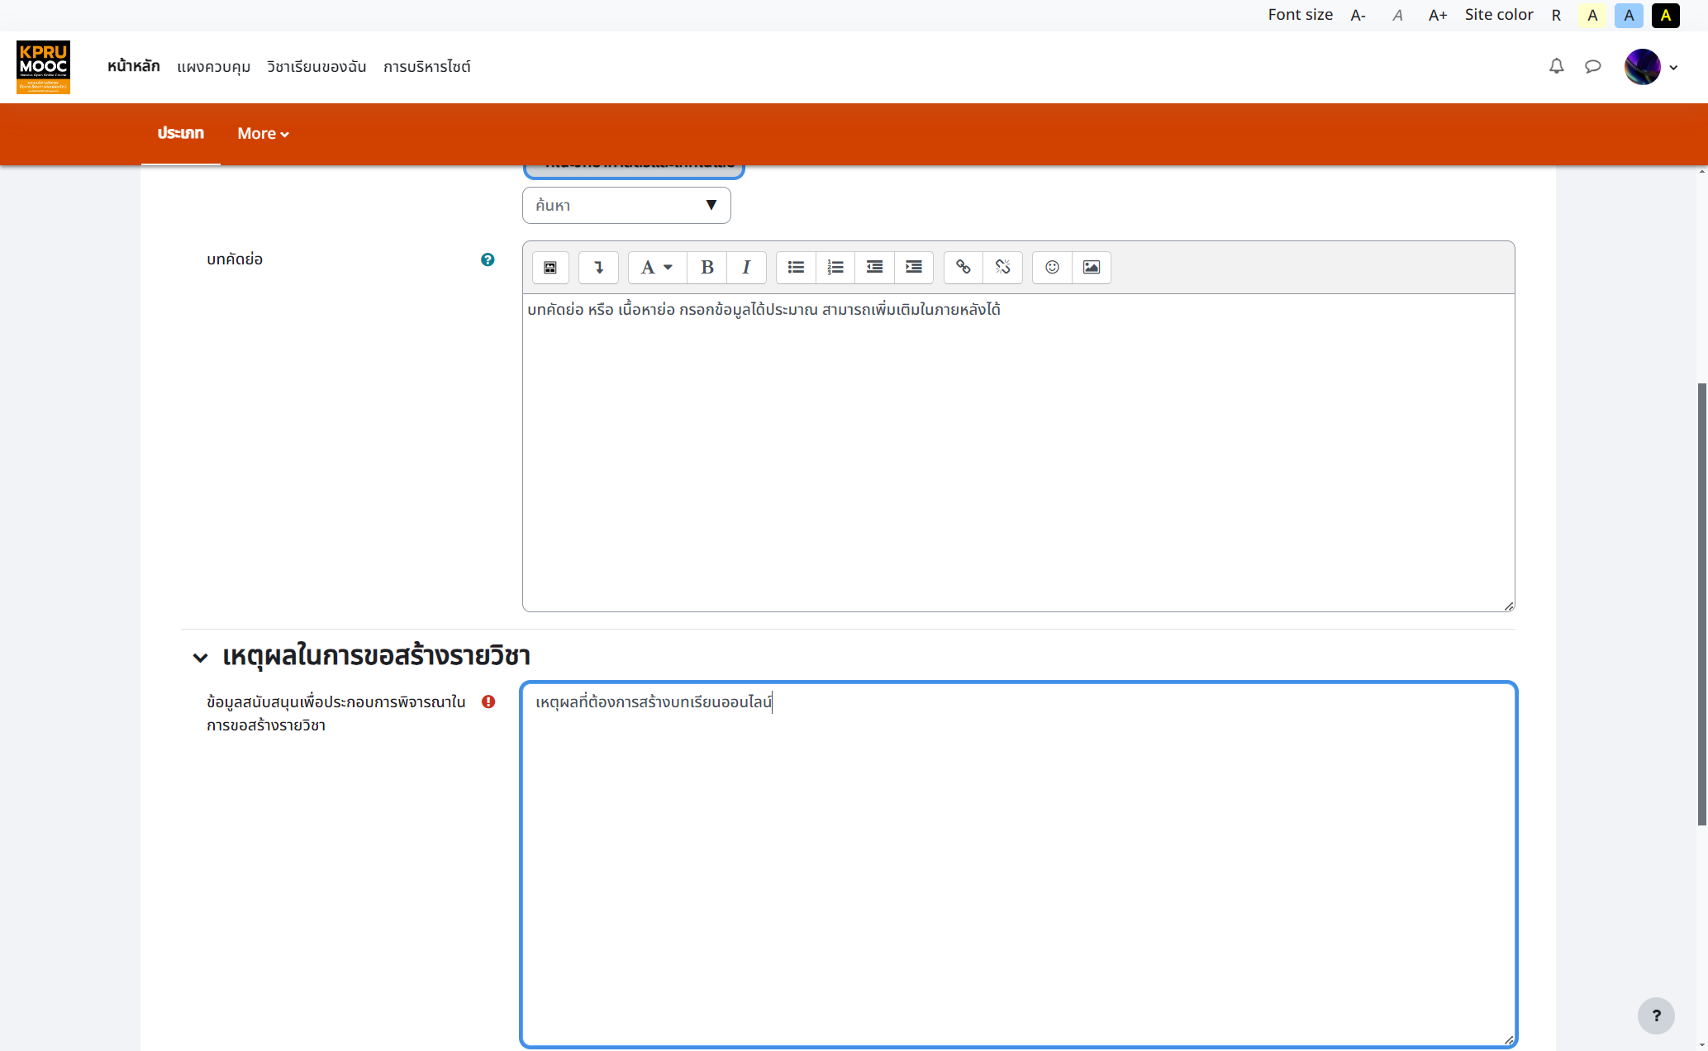Insert a link in editor

click(x=963, y=267)
